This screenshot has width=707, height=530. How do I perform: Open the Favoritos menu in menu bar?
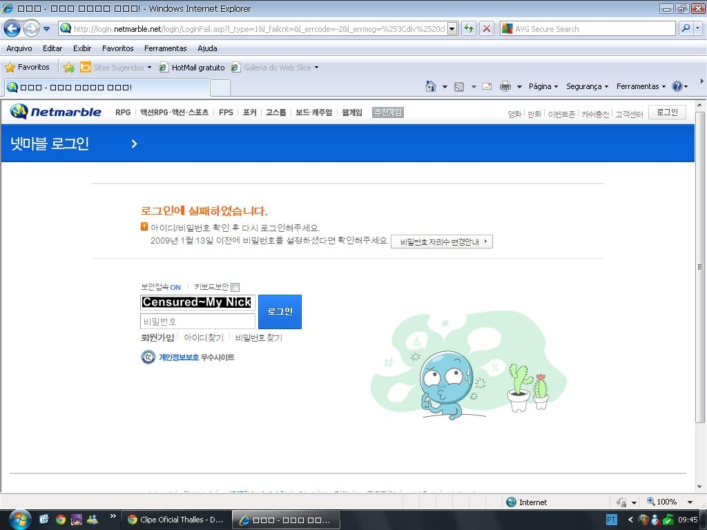coord(117,48)
